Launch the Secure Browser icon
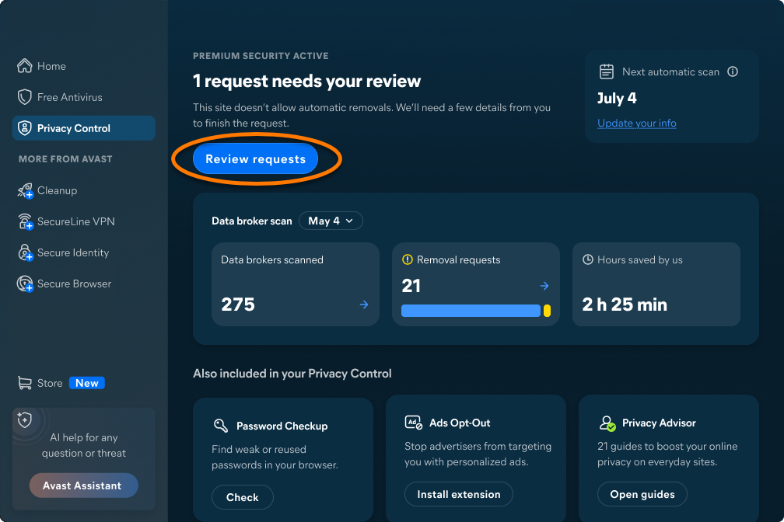The height and width of the screenshot is (522, 784). point(25,284)
